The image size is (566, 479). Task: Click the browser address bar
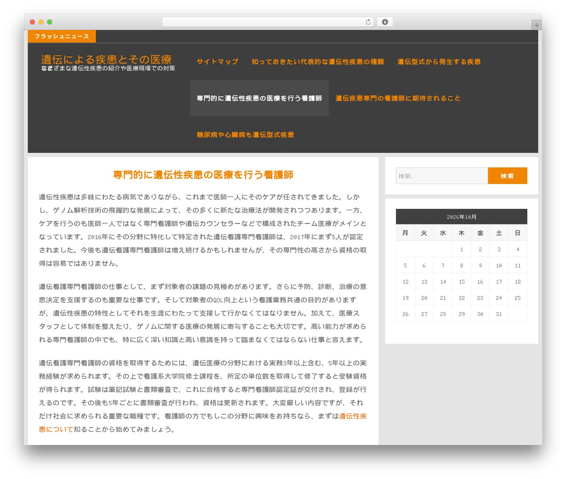pos(268,22)
